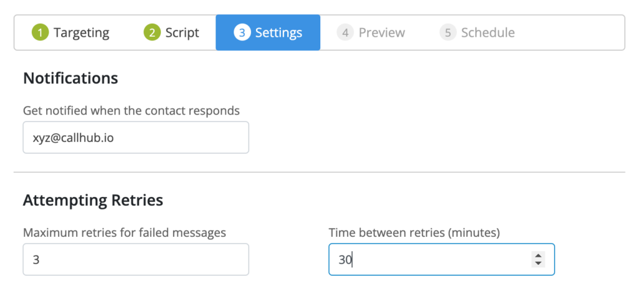Go back to the Targeting tab label
638x291 pixels.
pos(82,33)
